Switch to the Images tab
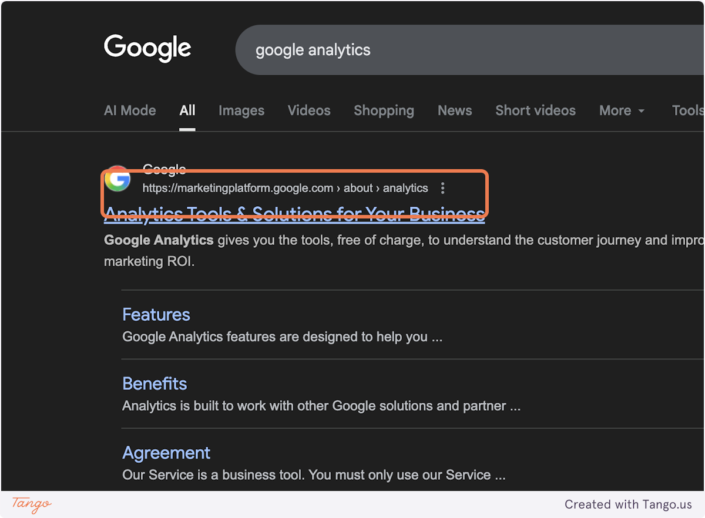This screenshot has height=518, width=705. click(241, 110)
